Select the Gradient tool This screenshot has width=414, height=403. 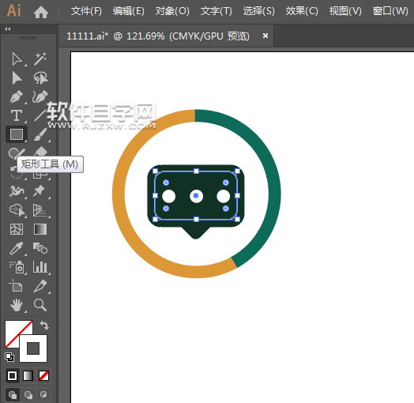(40, 229)
